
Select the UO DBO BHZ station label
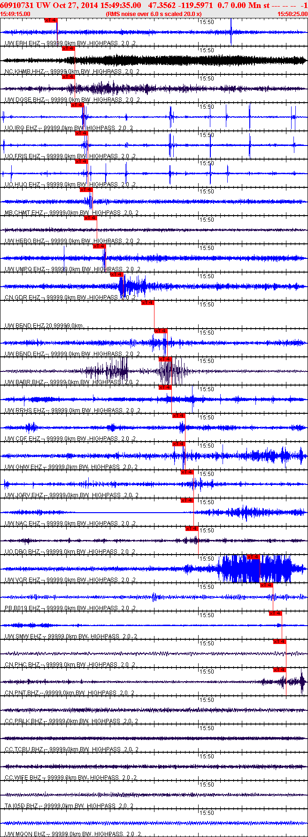(70, 552)
